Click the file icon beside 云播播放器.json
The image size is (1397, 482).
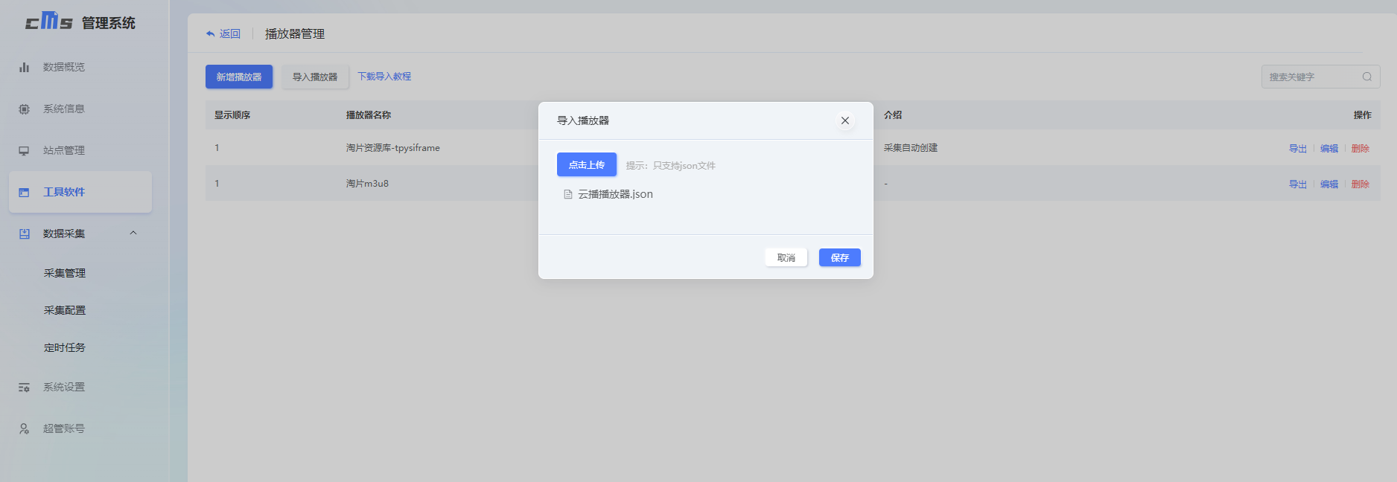pyautogui.click(x=568, y=194)
